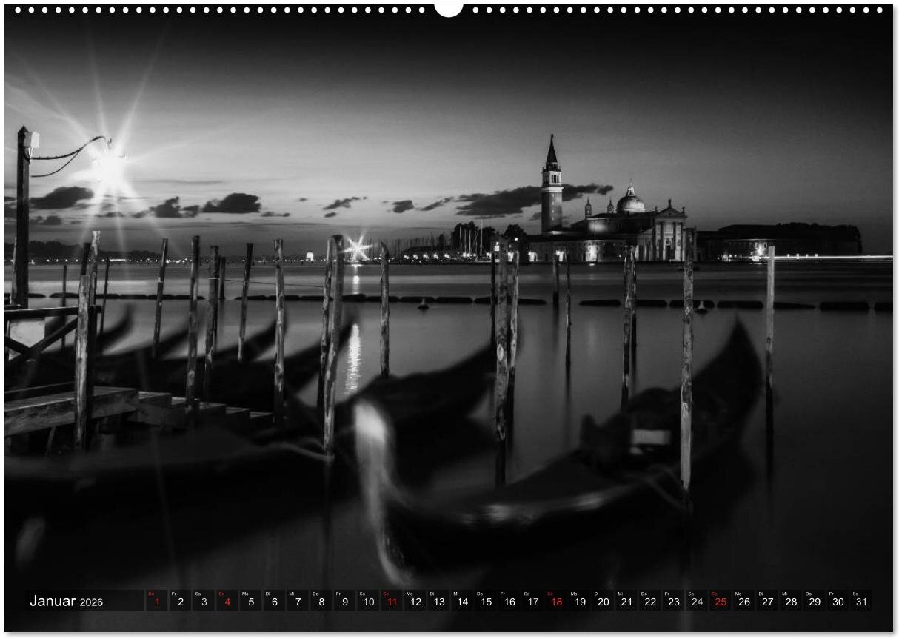The image size is (899, 638).
Task: Click the small distant starburst light
Action: point(358,249)
